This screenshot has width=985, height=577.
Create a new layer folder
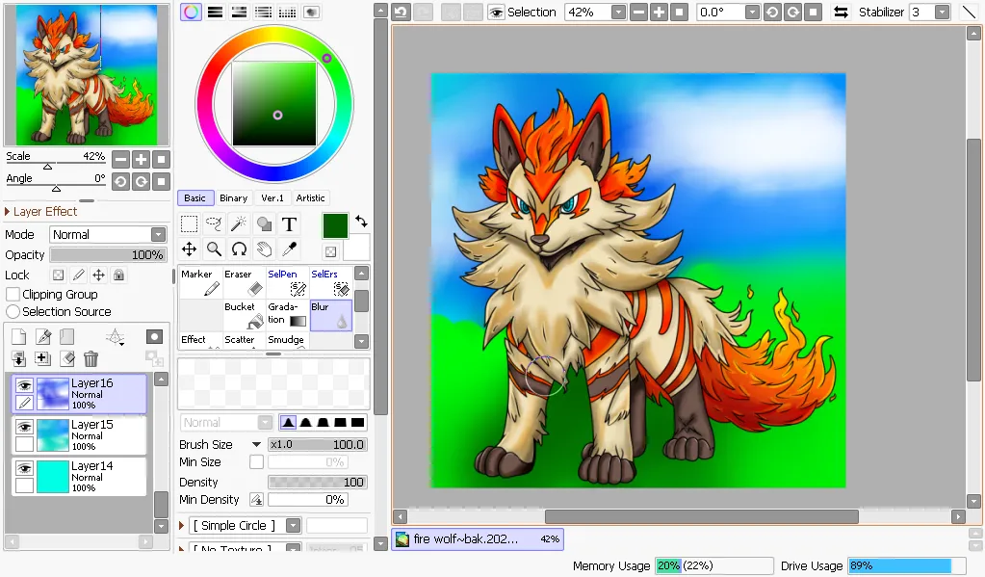point(67,337)
